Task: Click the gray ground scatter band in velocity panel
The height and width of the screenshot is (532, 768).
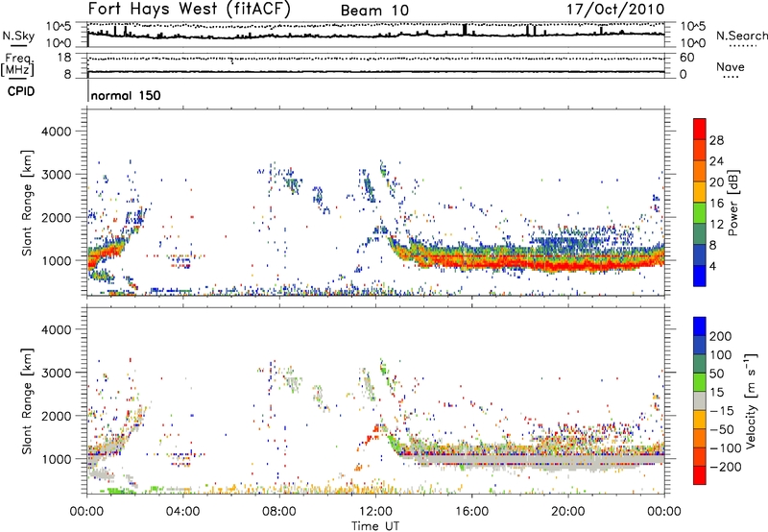Action: [534, 461]
